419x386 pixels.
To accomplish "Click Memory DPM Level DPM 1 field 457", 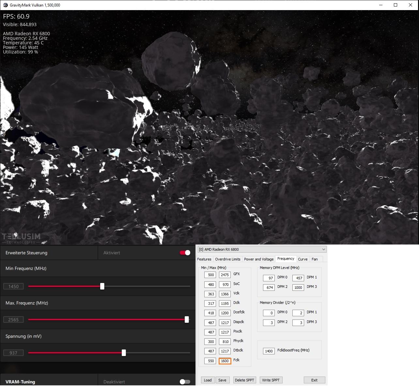I will tap(298, 278).
